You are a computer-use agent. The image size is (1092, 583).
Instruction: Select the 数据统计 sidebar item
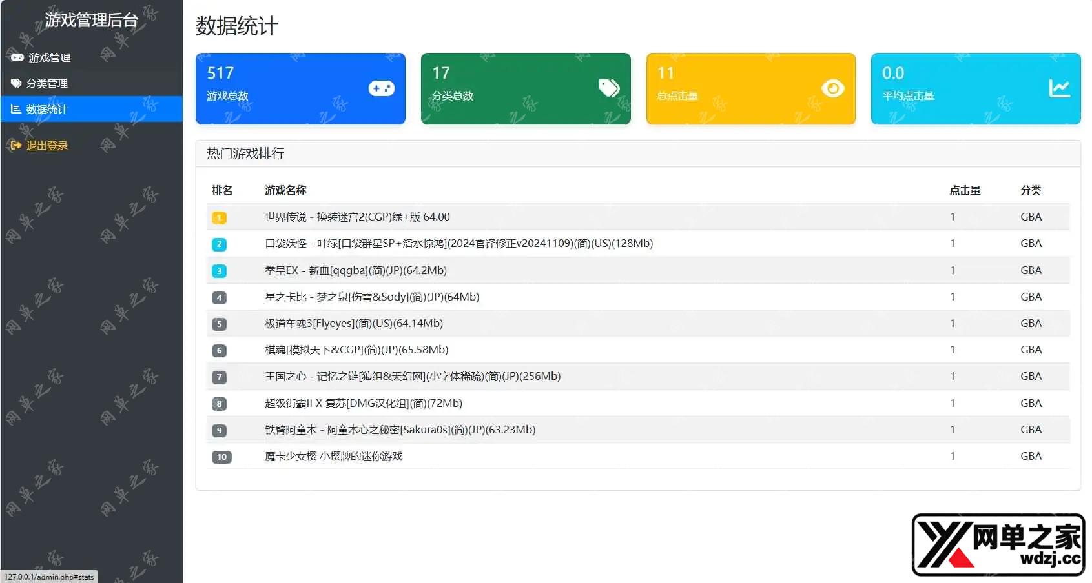pyautogui.click(x=46, y=109)
